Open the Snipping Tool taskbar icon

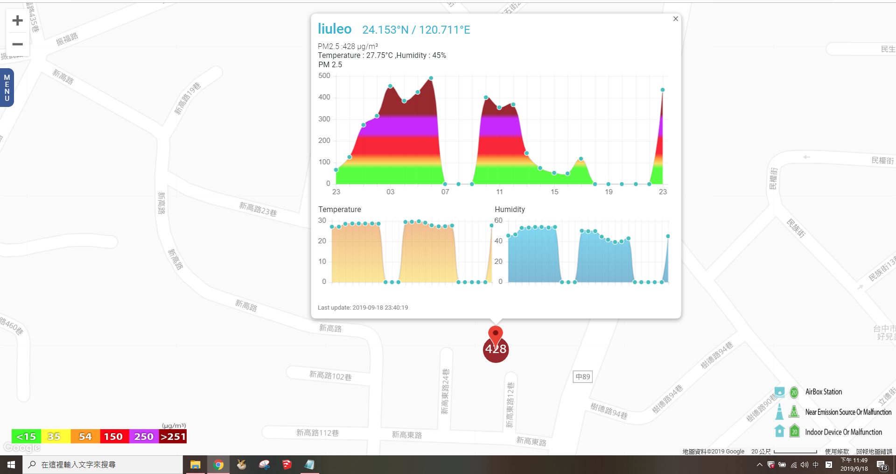(264, 465)
